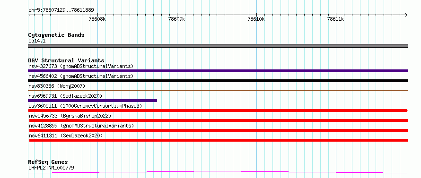Open variant label nsv830356 (Wong2007)
Viewport: 421px width, 178px height.
point(57,86)
